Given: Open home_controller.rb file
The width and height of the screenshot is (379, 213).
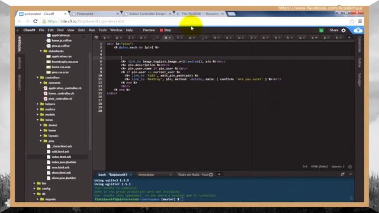Looking at the screenshot, I should pos(61,93).
